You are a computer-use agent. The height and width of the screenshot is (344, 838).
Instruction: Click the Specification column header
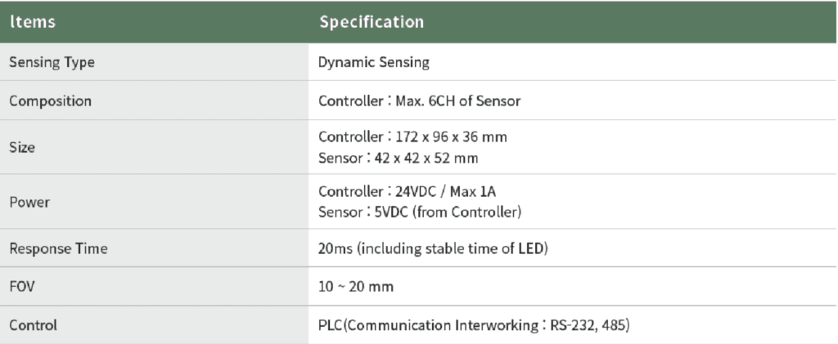pos(372,22)
